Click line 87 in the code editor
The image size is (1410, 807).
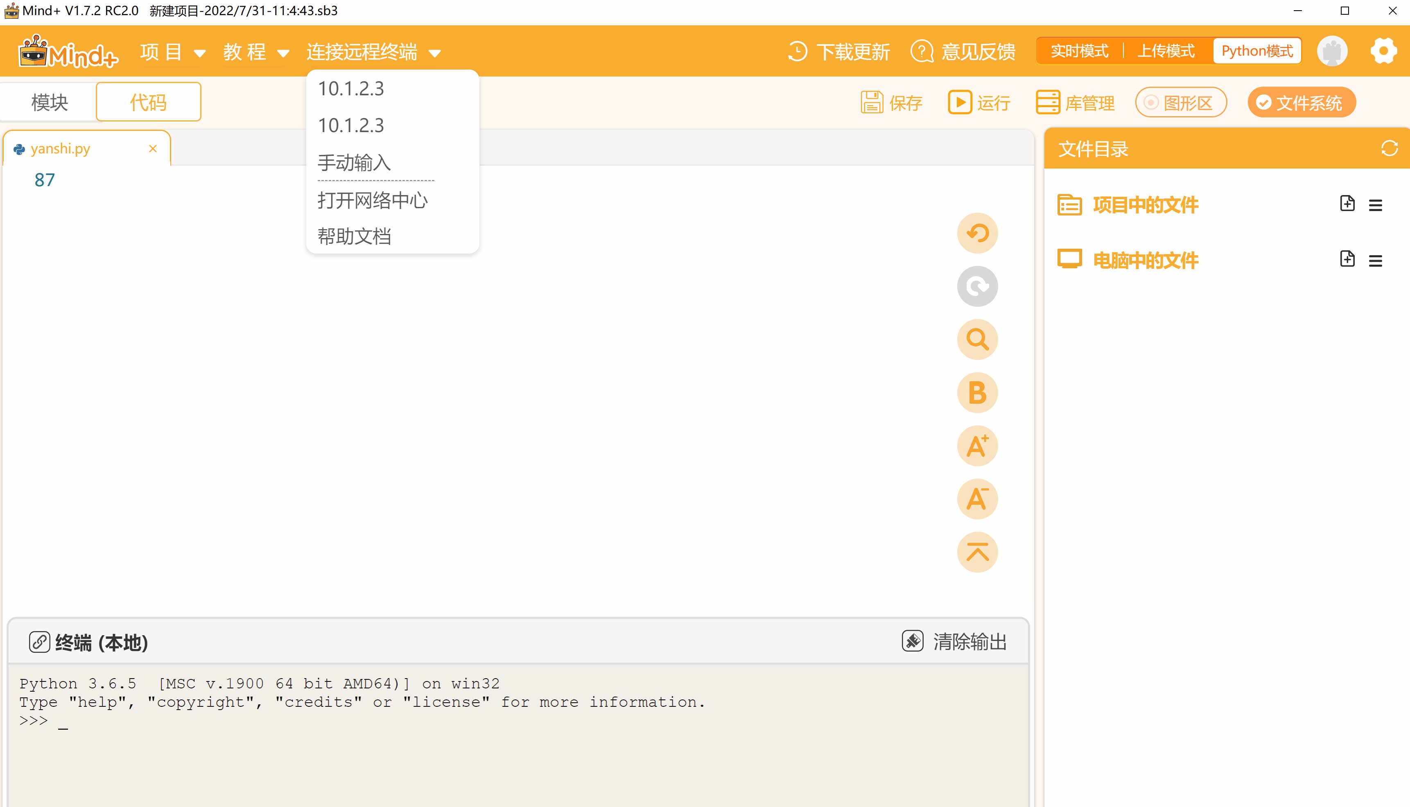click(45, 180)
